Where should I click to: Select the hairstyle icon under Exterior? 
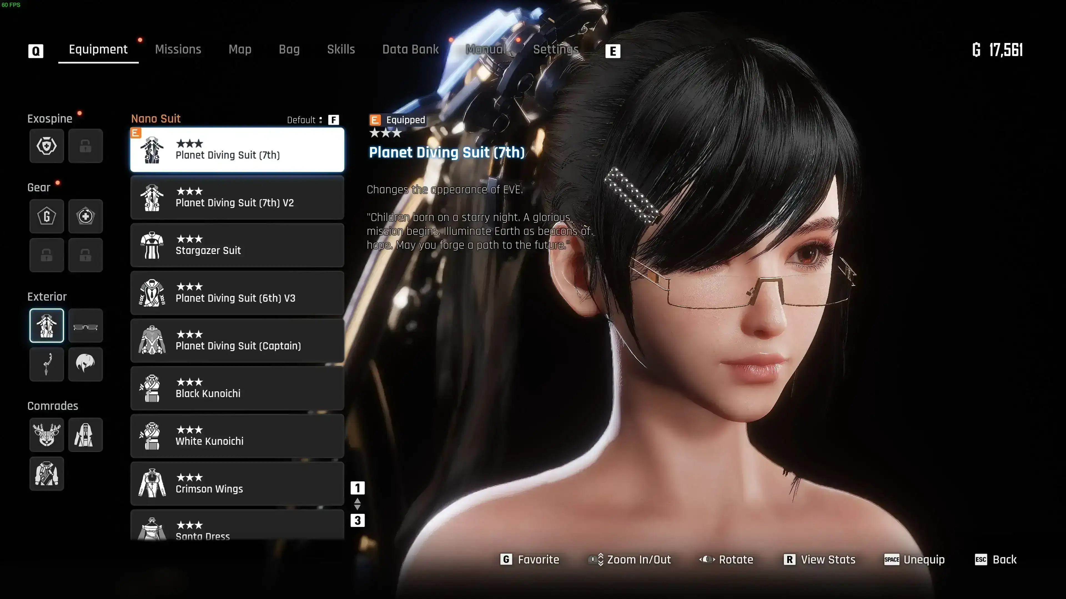click(86, 364)
